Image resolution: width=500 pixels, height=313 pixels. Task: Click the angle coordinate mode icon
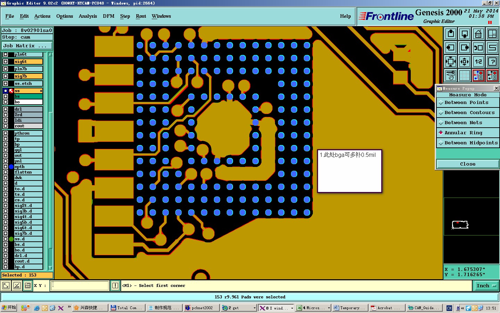tap(17, 286)
